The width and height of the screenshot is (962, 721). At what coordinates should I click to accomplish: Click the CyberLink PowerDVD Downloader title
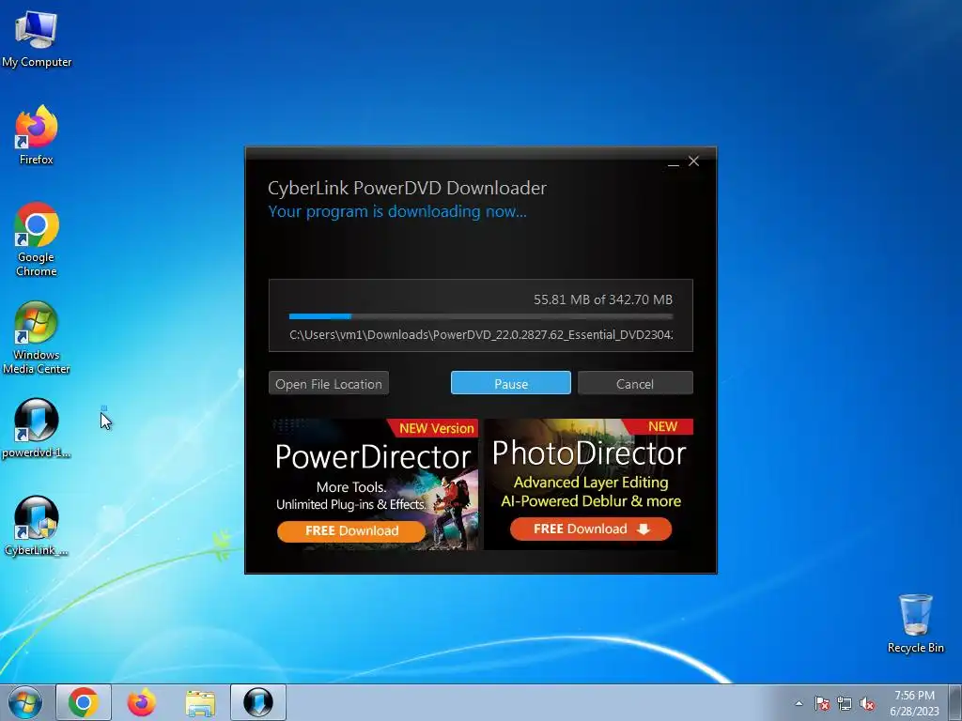(x=407, y=188)
